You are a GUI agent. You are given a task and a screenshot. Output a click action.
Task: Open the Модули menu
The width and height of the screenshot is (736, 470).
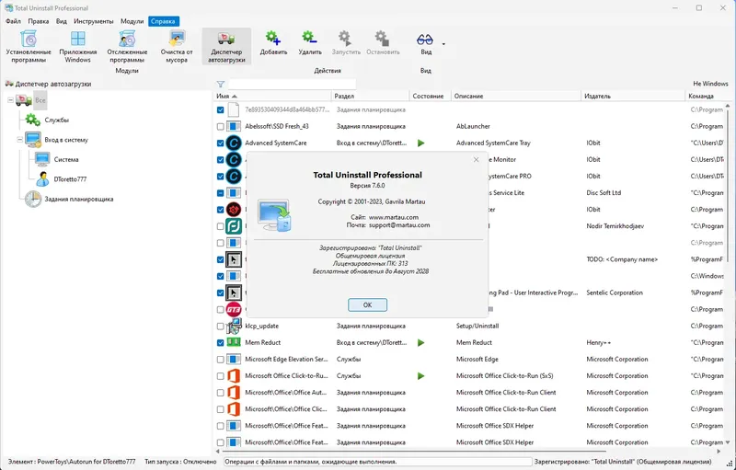coord(132,21)
